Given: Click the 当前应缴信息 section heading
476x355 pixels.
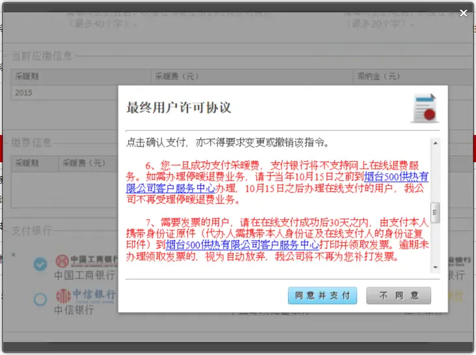Looking at the screenshot, I should coord(42,56).
